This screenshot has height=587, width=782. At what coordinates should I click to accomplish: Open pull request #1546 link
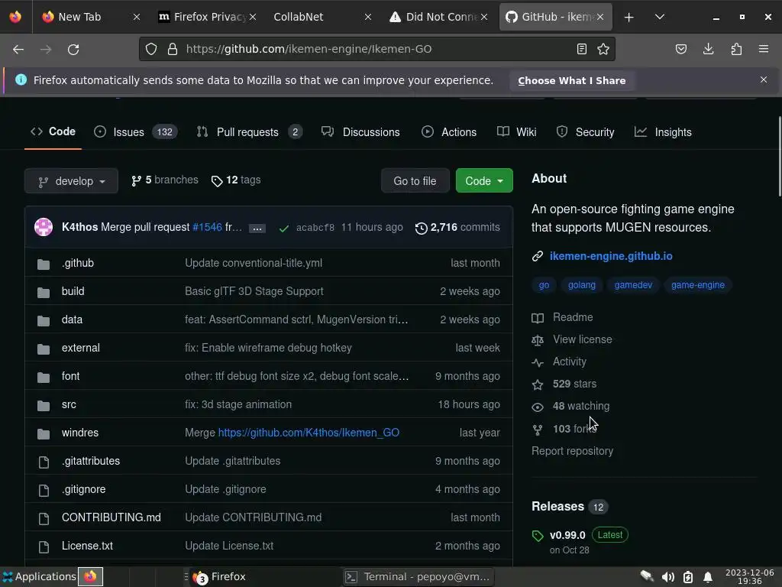tap(208, 227)
